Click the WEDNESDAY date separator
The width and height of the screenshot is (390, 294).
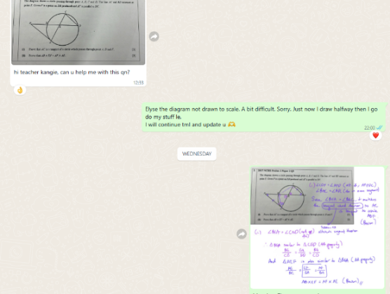pyautogui.click(x=196, y=154)
